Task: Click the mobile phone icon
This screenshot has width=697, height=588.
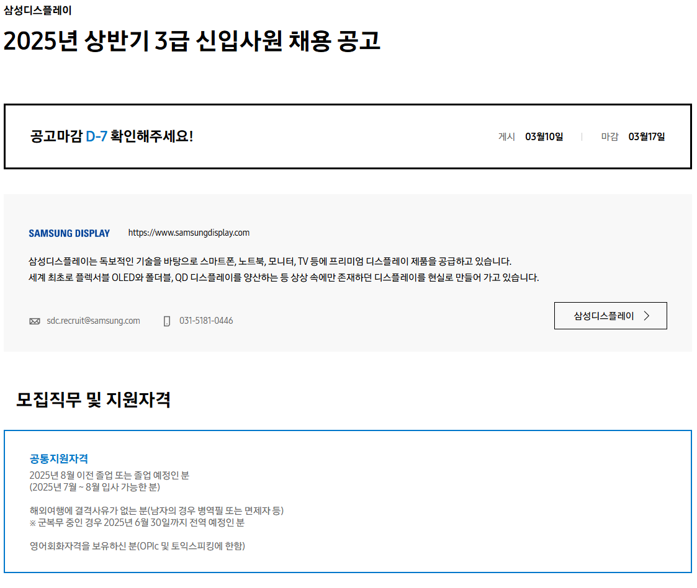Action: (x=167, y=321)
